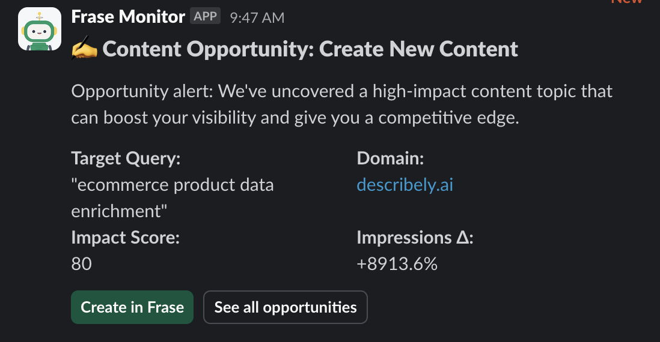This screenshot has width=660, height=342.
Task: Open the 9:47 AM message timestamp
Action: (257, 18)
